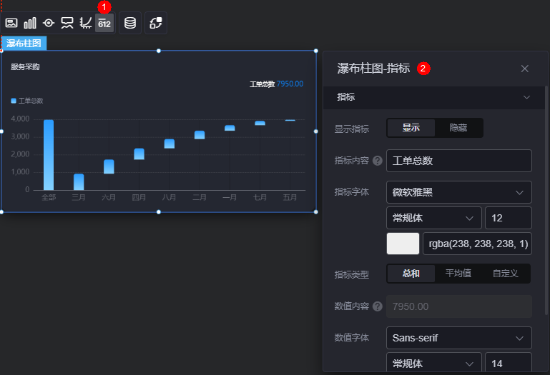The height and width of the screenshot is (375, 550).
Task: Click the 二月 waterfall bar
Action: [200, 135]
